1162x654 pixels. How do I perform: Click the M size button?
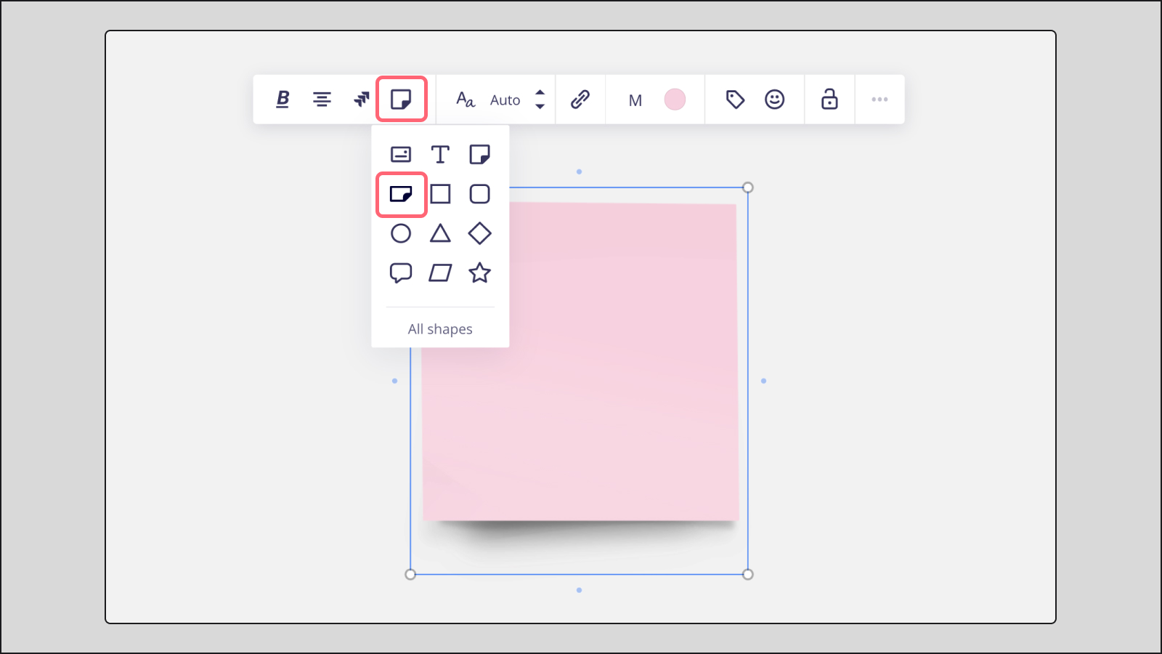(x=635, y=100)
